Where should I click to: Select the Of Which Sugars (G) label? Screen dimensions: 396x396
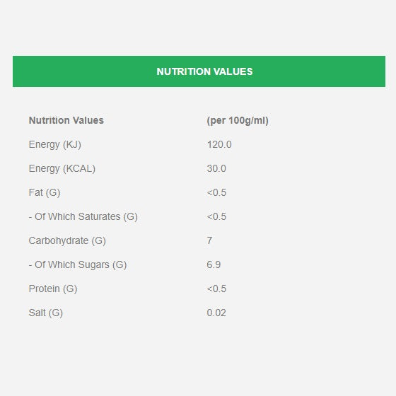(78, 264)
